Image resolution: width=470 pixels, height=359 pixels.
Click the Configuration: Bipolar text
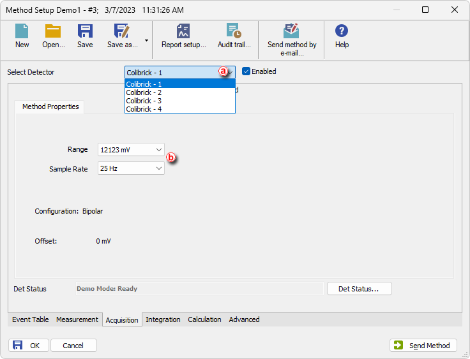pos(68,211)
